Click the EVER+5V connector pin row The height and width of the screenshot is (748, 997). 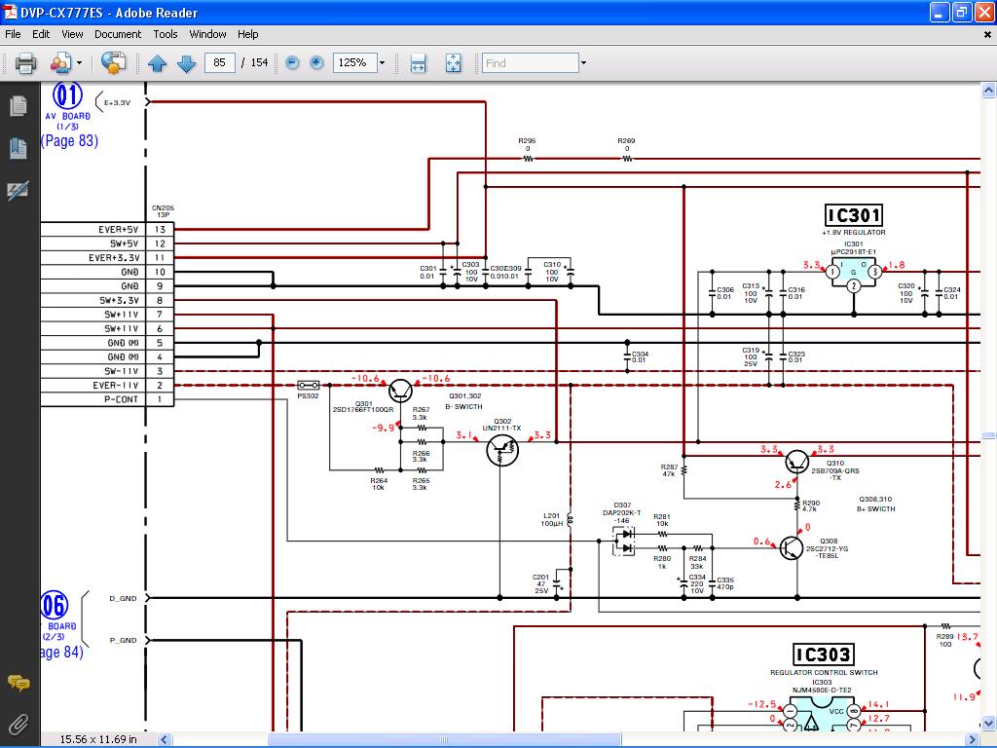107,230
